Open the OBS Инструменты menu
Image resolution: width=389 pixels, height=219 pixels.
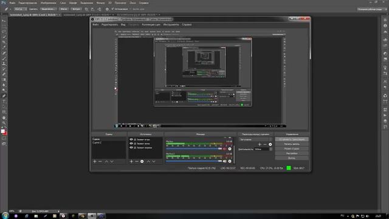pyautogui.click(x=171, y=24)
